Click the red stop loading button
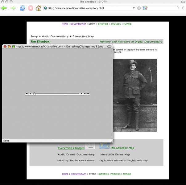Viewport: 186px width, 185px height. (x=31, y=8)
